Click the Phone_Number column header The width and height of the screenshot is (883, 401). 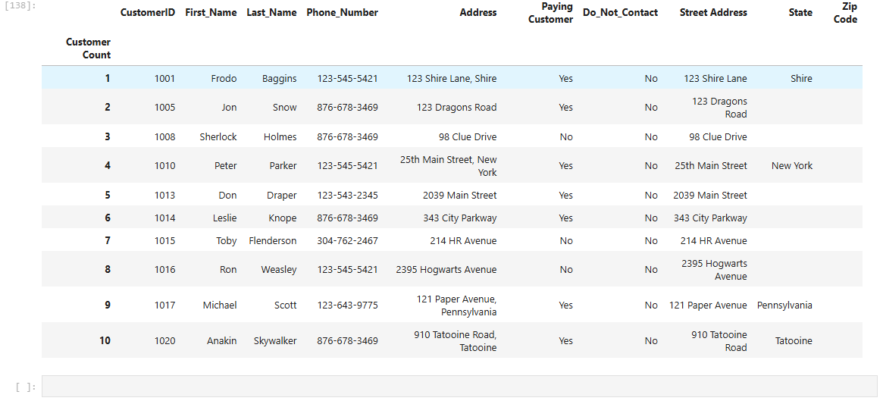342,13
